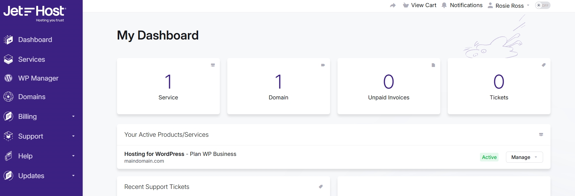Screen dimensions: 575x196
Task: Click the Help sidebar icon
Action: point(8,156)
